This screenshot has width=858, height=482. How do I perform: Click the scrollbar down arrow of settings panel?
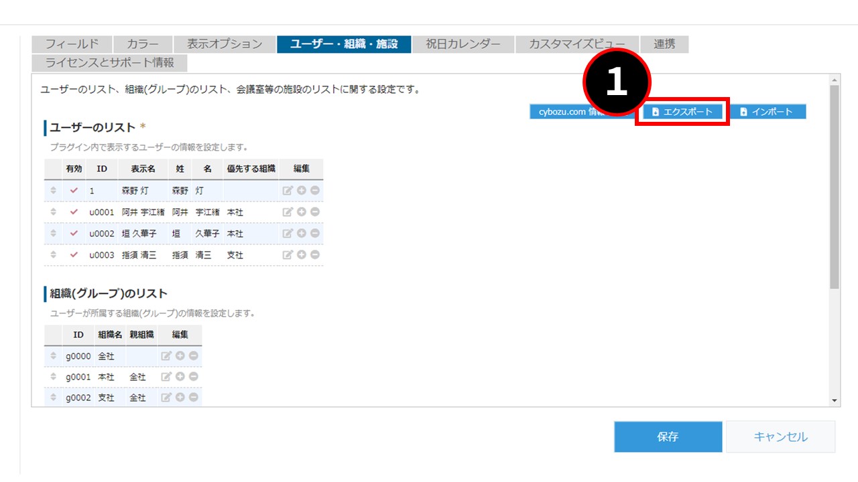coord(835,400)
